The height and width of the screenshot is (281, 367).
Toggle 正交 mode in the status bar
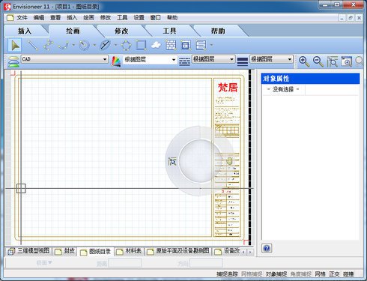334,274
